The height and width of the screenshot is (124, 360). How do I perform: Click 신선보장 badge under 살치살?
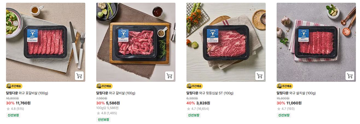tap(284, 115)
